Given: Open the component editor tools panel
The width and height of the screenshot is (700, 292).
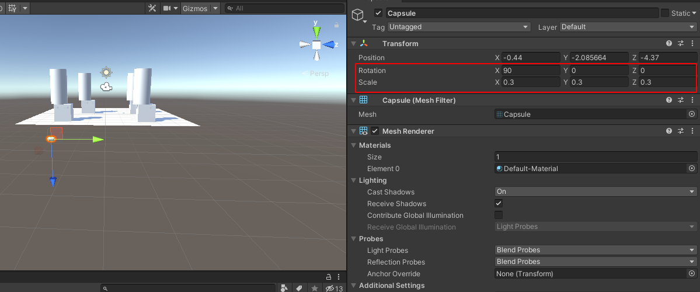Looking at the screenshot, I should 152,8.
